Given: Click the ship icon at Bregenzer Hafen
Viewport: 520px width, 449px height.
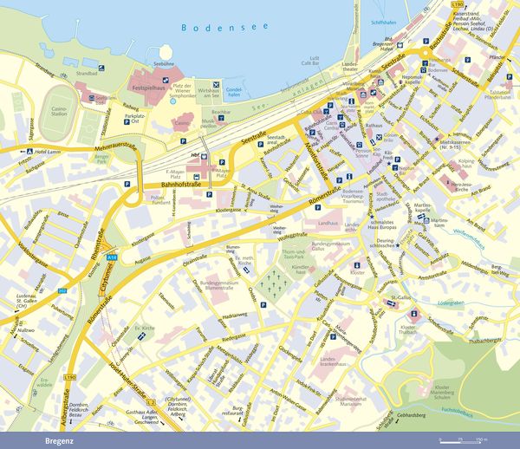Looking at the screenshot, I should 400,45.
